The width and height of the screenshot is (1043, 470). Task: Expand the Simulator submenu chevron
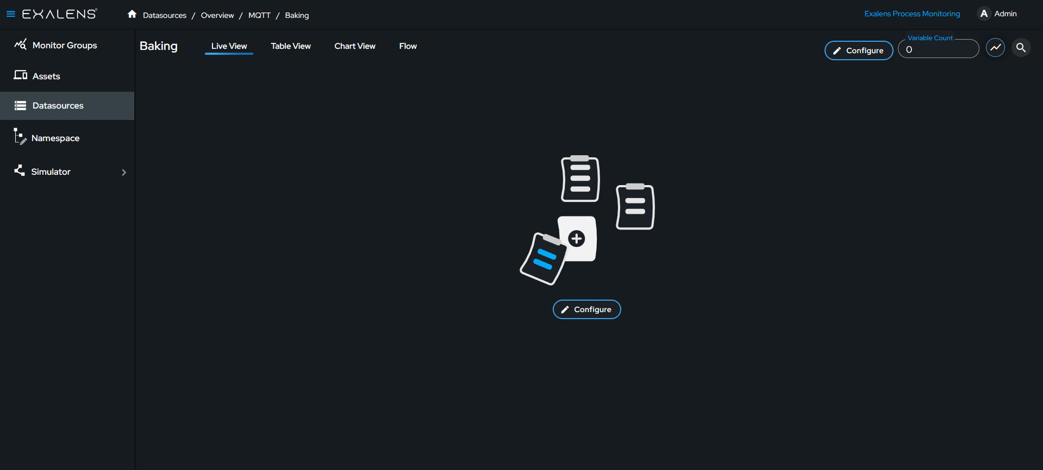124,172
